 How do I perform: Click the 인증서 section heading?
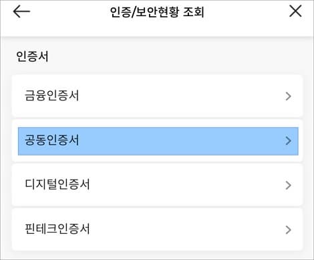point(32,56)
